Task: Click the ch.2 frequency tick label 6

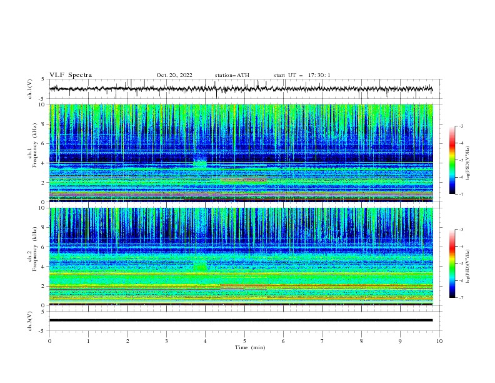Action: tap(44, 247)
